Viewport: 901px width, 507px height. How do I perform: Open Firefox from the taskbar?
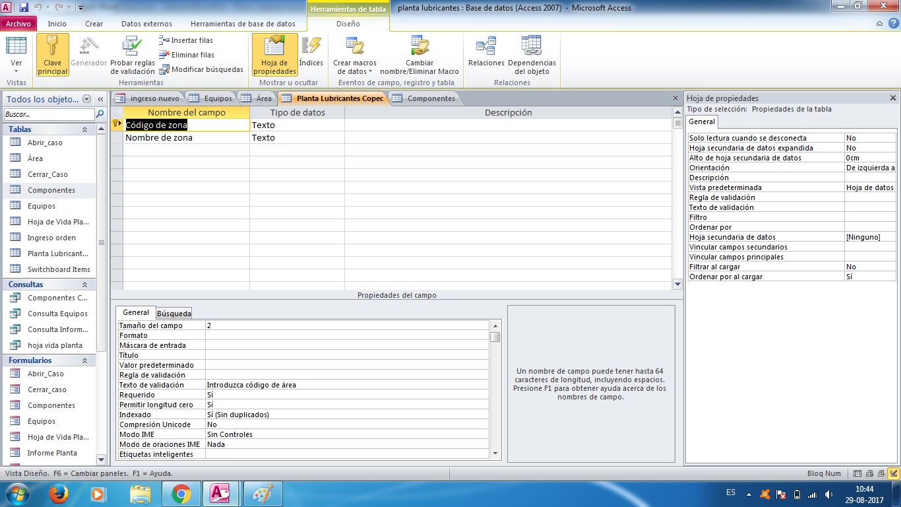[x=58, y=494]
